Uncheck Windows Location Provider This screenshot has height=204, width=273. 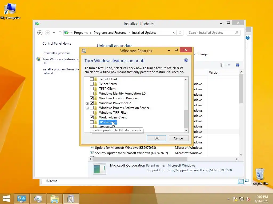coord(92,98)
